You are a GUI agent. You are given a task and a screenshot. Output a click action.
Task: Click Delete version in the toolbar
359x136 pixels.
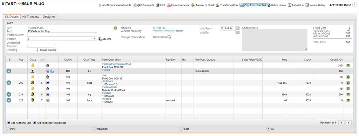(277, 5)
